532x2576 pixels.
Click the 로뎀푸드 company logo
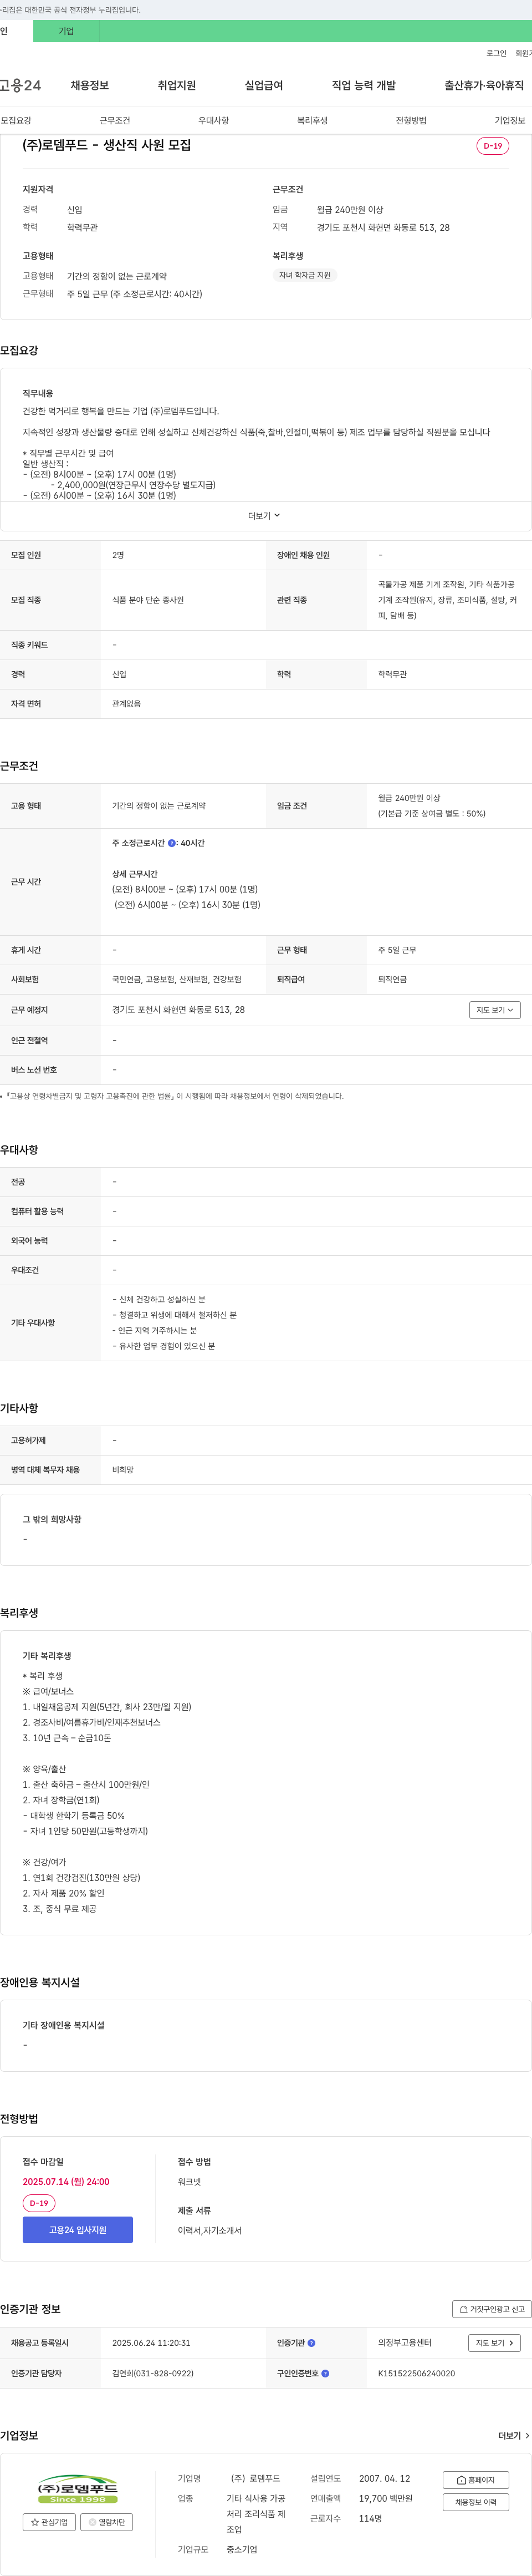click(78, 2490)
